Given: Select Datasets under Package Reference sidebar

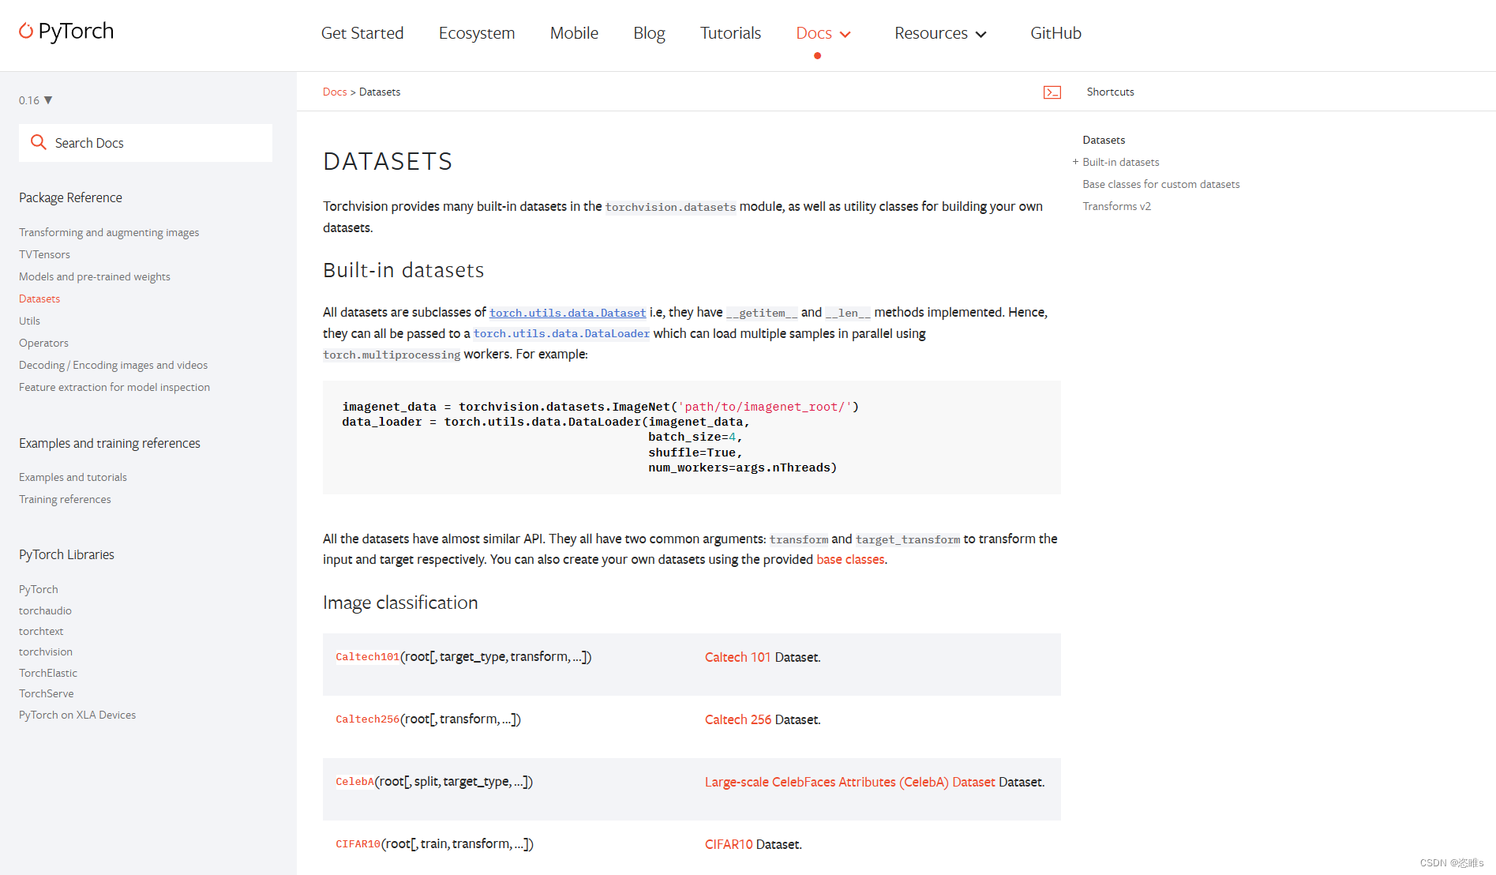Looking at the screenshot, I should pos(39,299).
